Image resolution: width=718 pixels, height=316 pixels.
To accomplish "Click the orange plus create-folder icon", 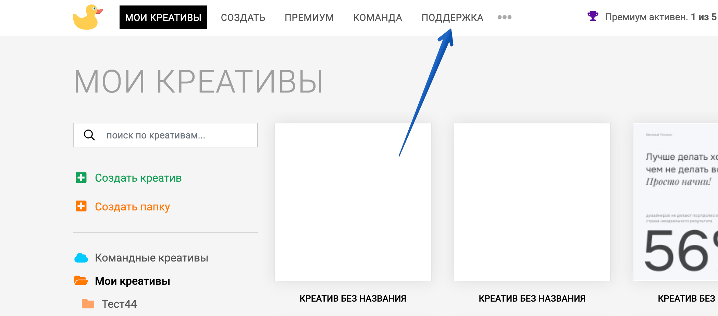I will pyautogui.click(x=81, y=206).
